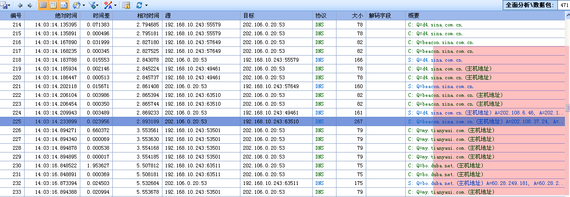This screenshot has height=197, width=570.
Task: Click the padlock lock-display icon
Action: pyautogui.click(x=126, y=6)
